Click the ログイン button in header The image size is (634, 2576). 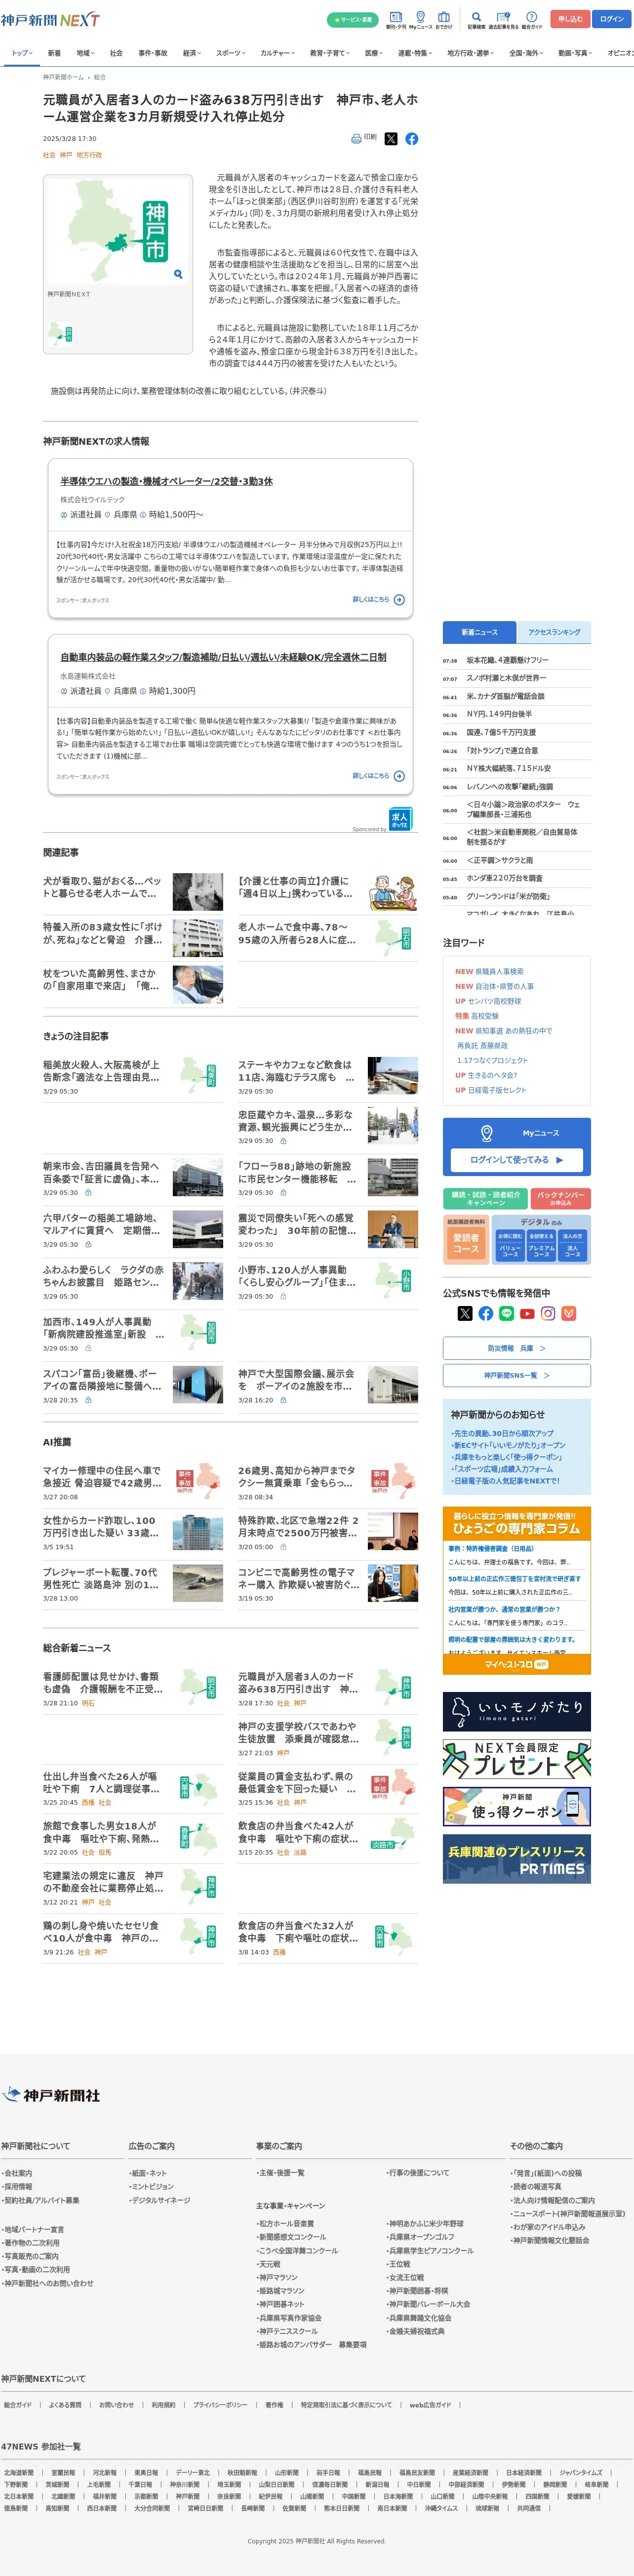tap(612, 19)
